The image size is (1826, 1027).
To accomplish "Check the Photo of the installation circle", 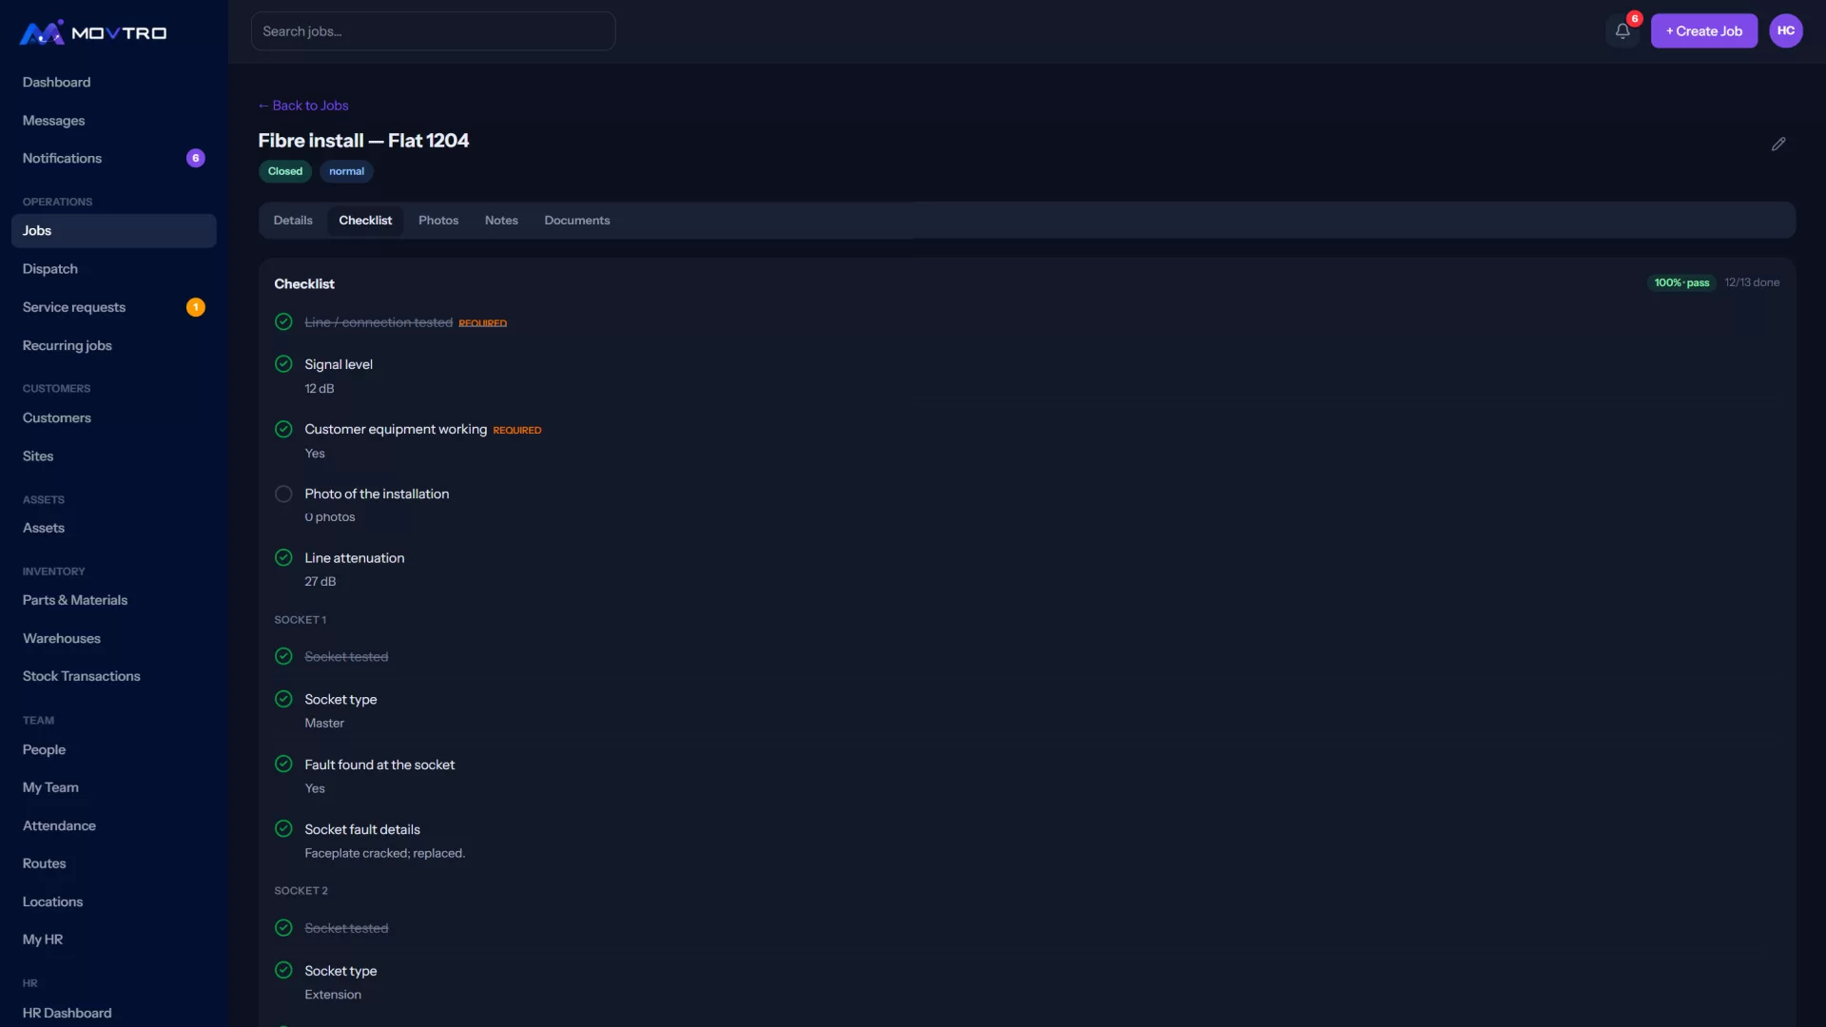I will pyautogui.click(x=283, y=494).
